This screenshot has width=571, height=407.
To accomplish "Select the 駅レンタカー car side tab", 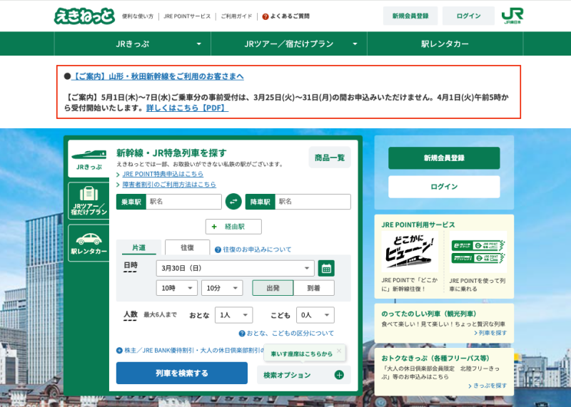I will [89, 243].
